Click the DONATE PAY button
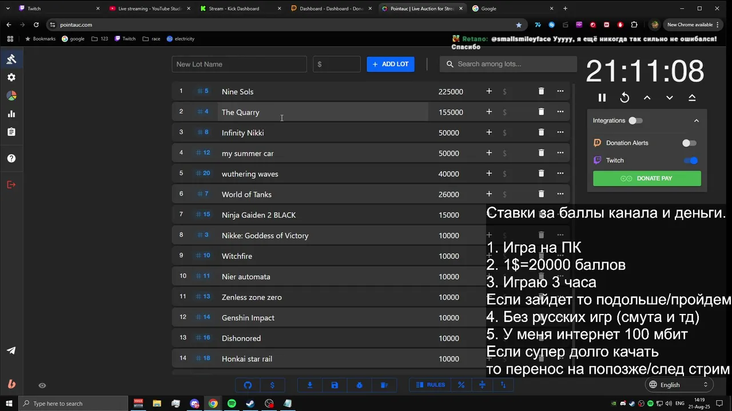Image resolution: width=732 pixels, height=411 pixels. [647, 178]
